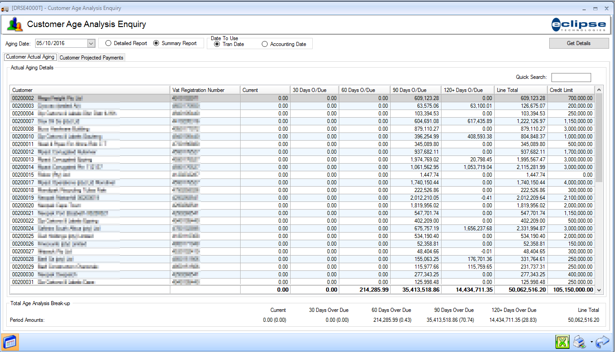Click in the Quick Search field
615x352 pixels.
pyautogui.click(x=571, y=78)
